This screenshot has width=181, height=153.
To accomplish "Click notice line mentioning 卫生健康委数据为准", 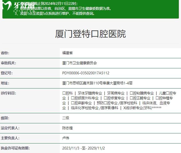I will pos(63,8).
